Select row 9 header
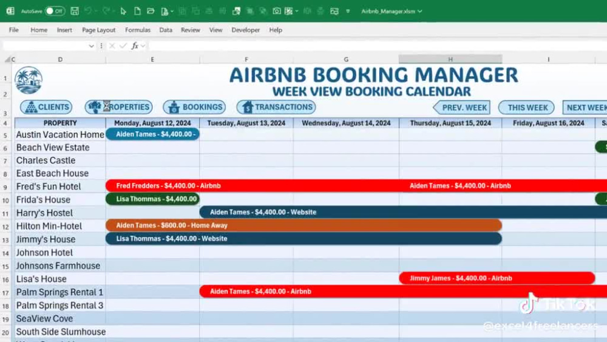The image size is (607, 342). coord(5,186)
